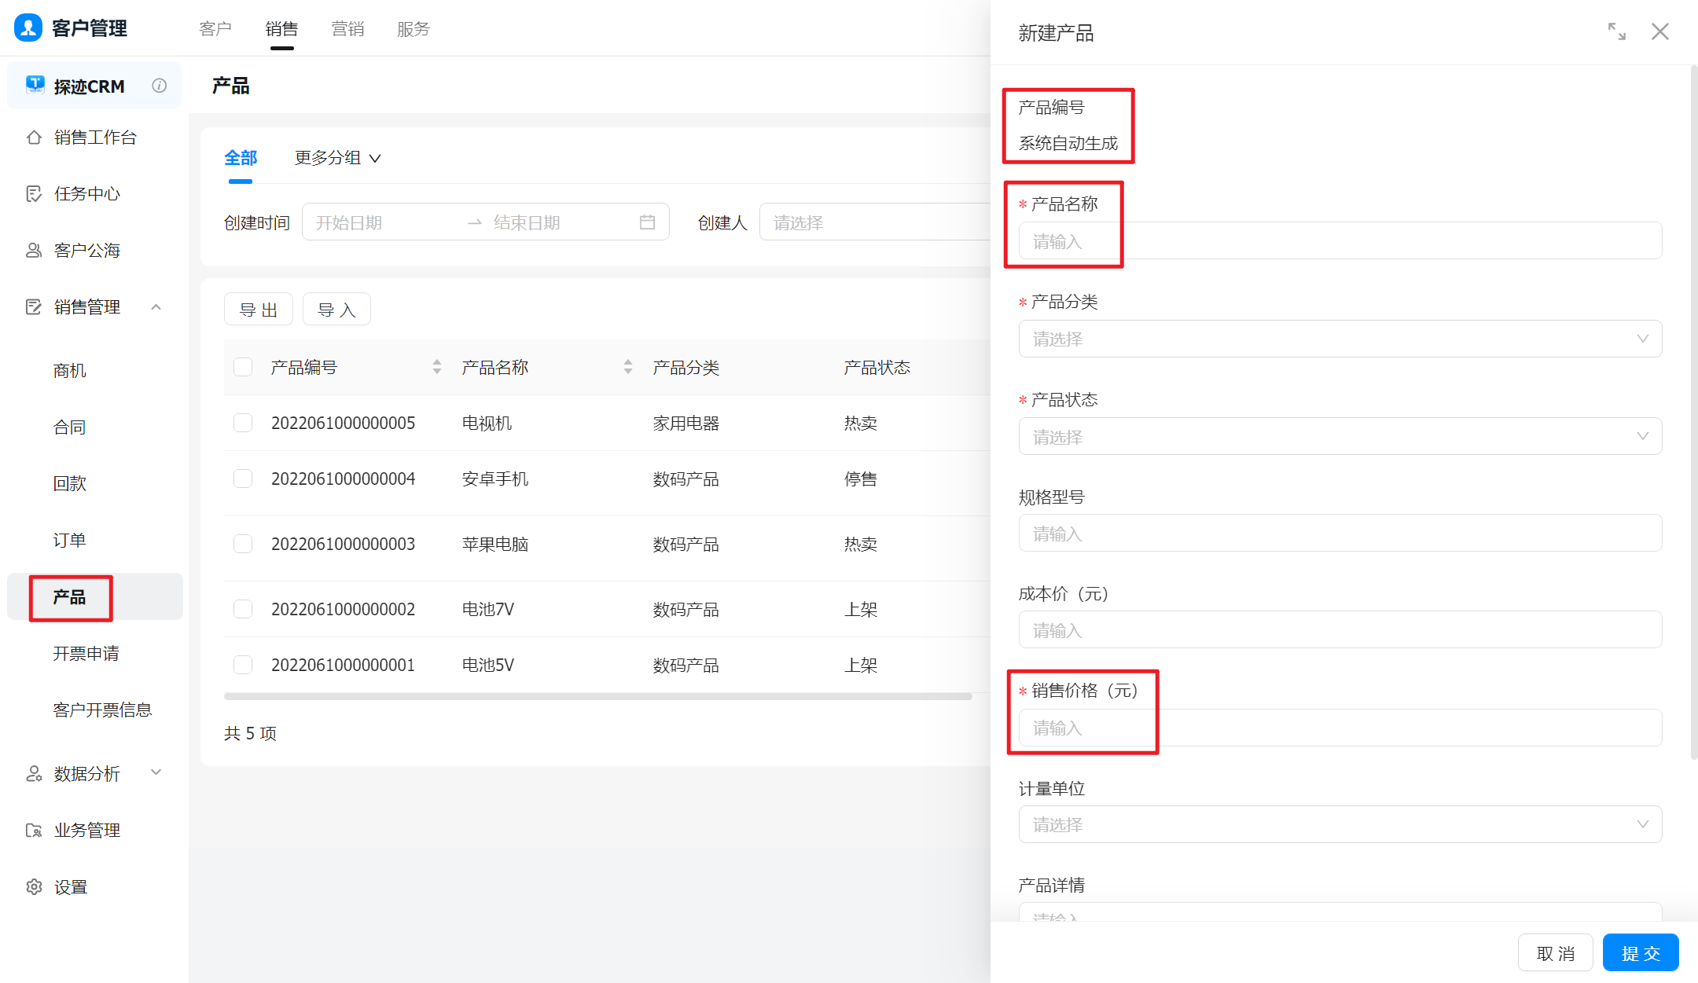Sort by 产品编号 column arrows

click(x=437, y=367)
